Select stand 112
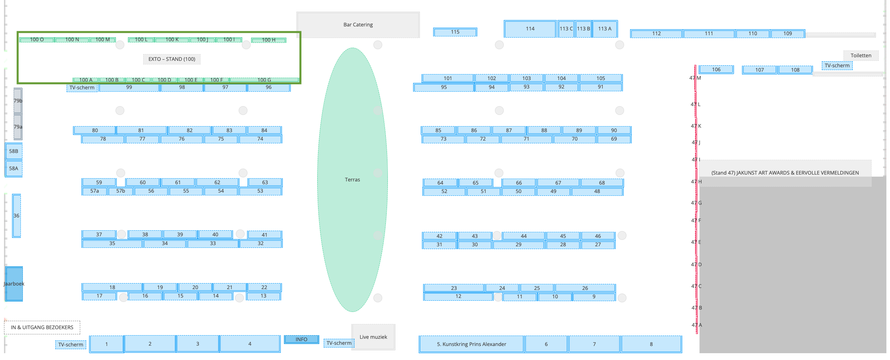The height and width of the screenshot is (360, 890). [x=656, y=34]
